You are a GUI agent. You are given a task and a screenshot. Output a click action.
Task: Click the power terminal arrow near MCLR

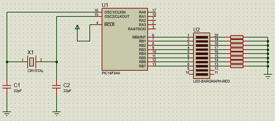(77, 27)
